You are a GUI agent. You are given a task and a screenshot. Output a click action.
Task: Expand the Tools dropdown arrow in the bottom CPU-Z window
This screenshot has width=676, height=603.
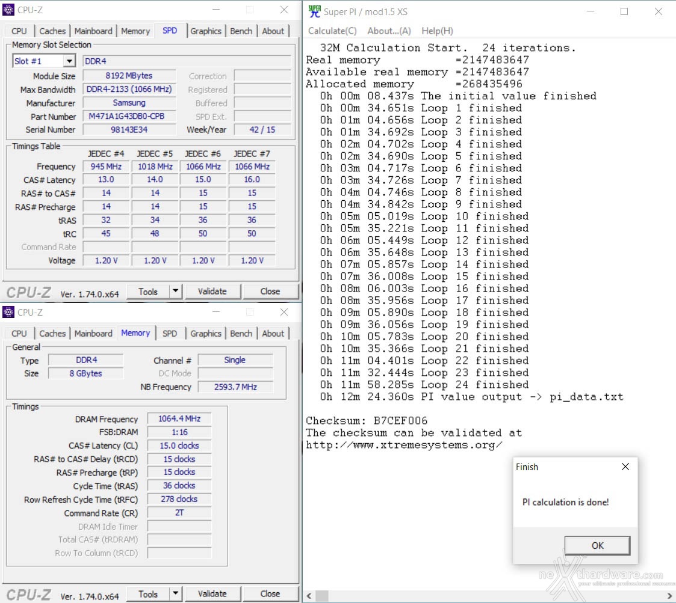click(175, 593)
